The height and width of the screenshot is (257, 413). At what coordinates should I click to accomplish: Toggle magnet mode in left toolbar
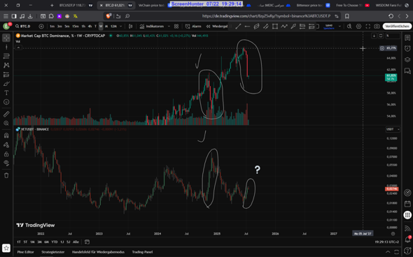(x=6, y=135)
